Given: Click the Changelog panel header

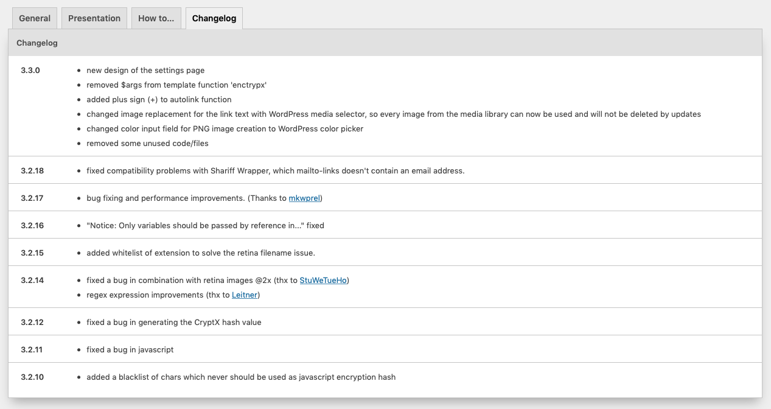Looking at the screenshot, I should (385, 43).
